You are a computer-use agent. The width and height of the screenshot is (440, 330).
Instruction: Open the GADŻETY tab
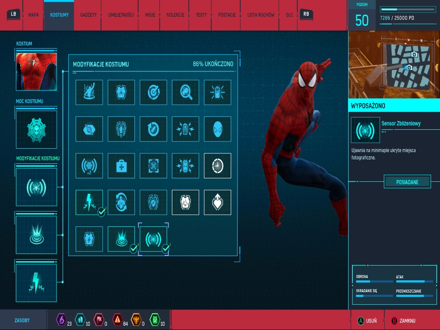[89, 15]
